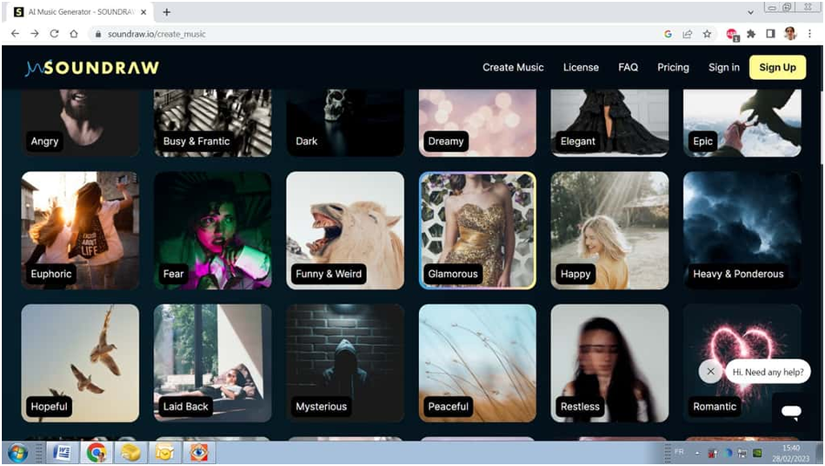The height and width of the screenshot is (466, 825).
Task: Open the chat widget icon
Action: (x=791, y=411)
